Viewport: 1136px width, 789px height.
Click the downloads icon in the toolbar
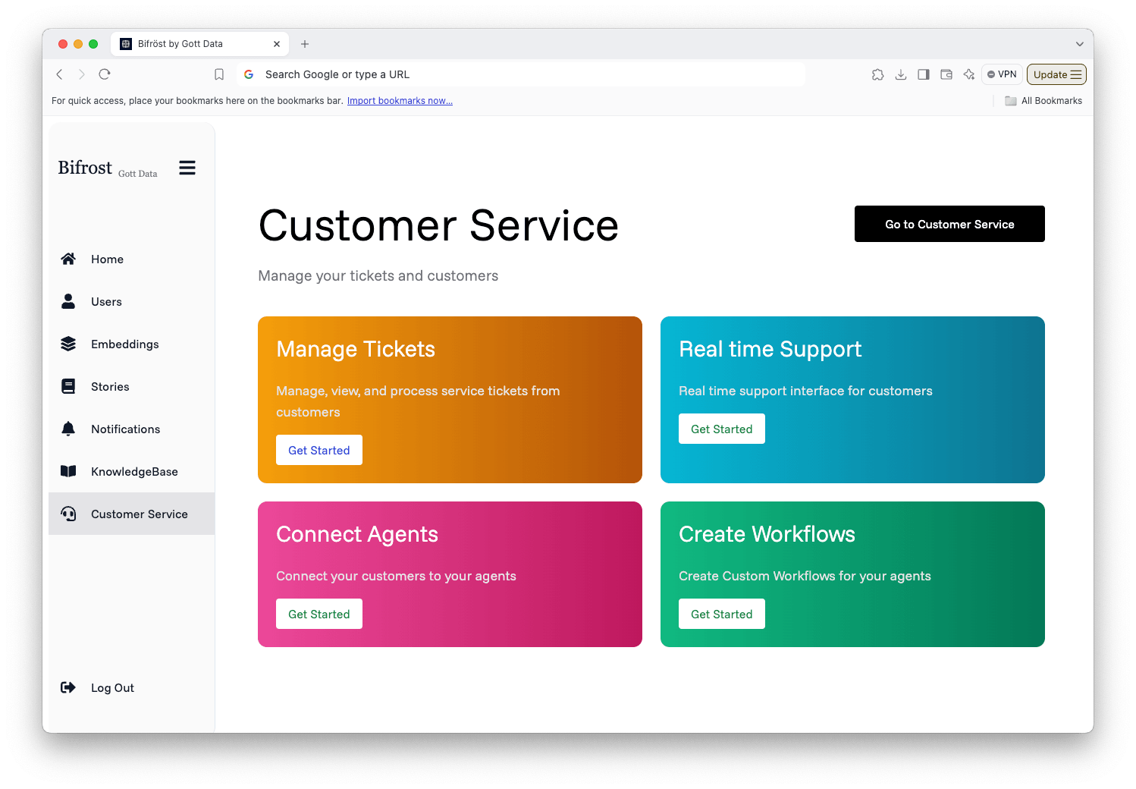pos(900,74)
